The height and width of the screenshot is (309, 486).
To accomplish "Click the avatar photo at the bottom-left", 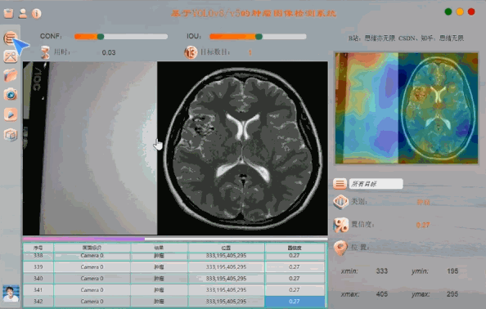I will coord(11,293).
